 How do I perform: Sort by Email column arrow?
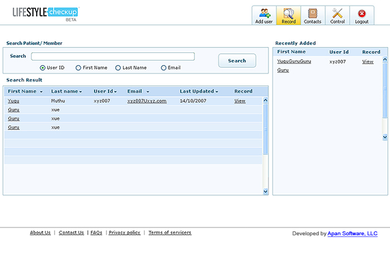click(x=148, y=92)
